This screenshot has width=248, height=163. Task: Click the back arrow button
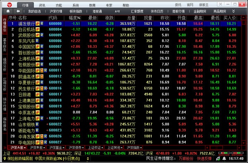click(x=18, y=11)
